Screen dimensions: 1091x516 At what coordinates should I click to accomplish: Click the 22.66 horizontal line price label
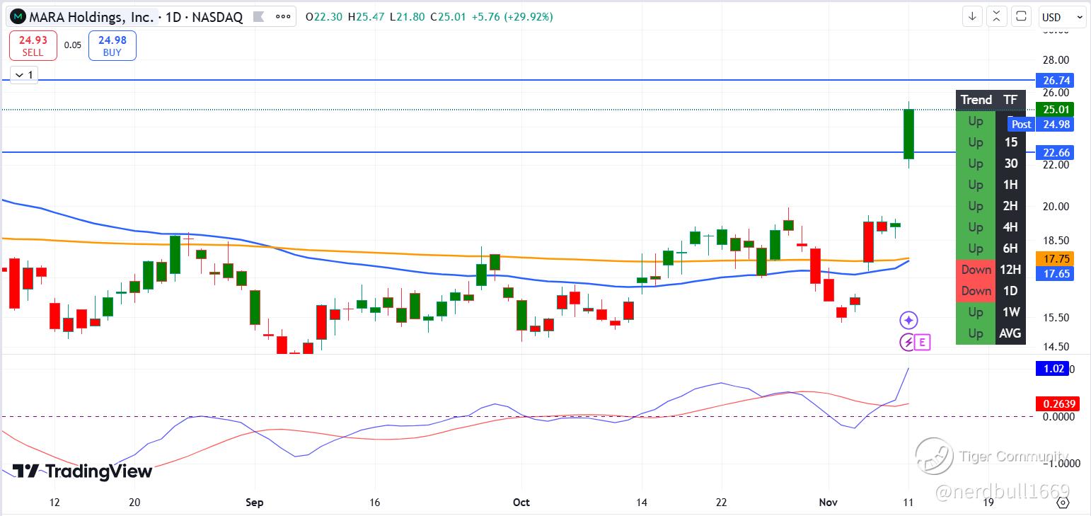click(x=1054, y=152)
